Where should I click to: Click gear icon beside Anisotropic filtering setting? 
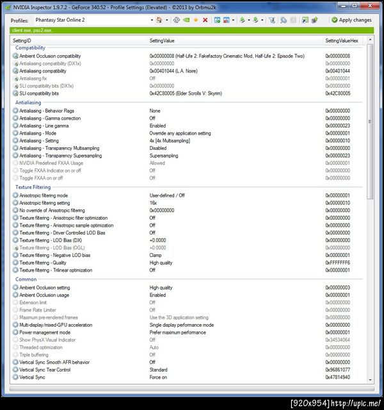tap(15, 203)
